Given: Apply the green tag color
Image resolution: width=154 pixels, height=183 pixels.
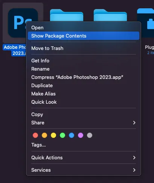Looking at the screenshot, I should click(x=63, y=135).
